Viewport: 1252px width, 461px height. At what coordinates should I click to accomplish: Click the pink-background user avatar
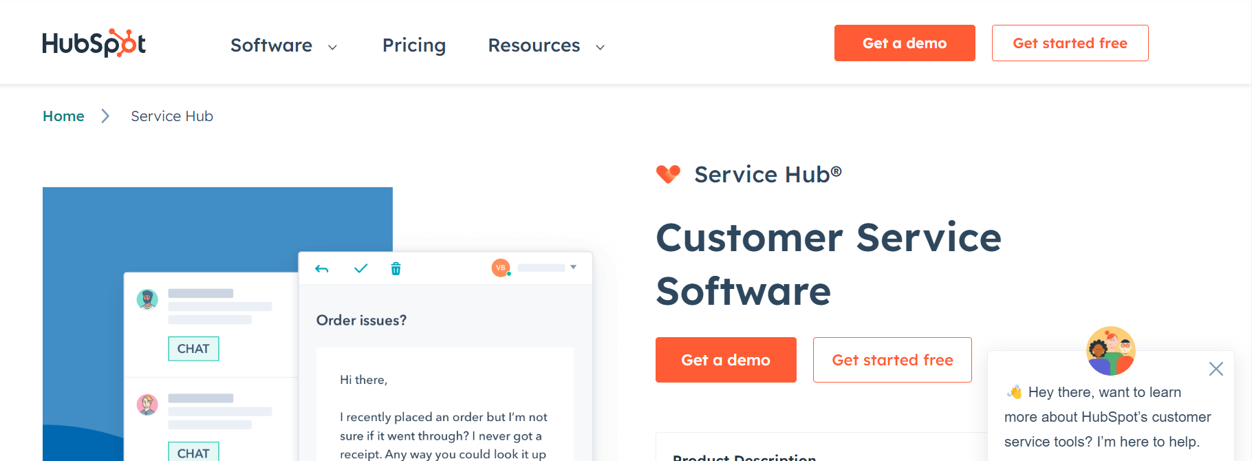pos(147,405)
